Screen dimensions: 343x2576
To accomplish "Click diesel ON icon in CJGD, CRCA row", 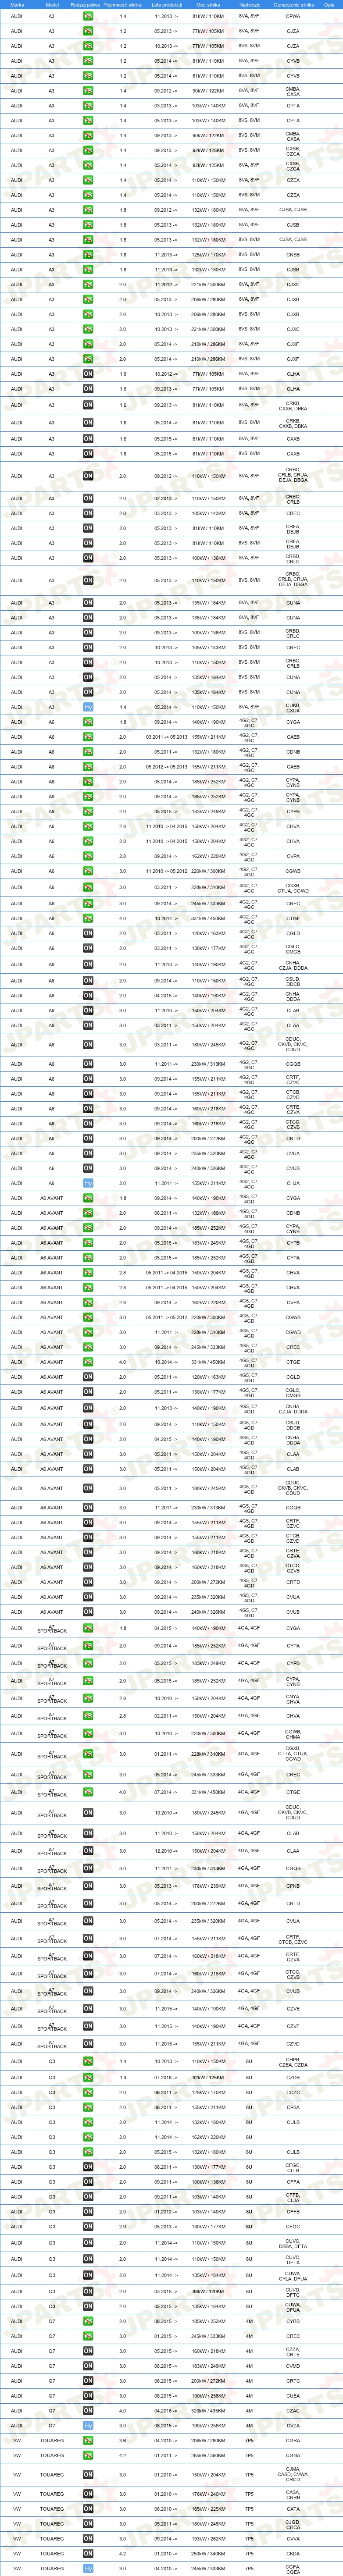I will tap(88, 2524).
